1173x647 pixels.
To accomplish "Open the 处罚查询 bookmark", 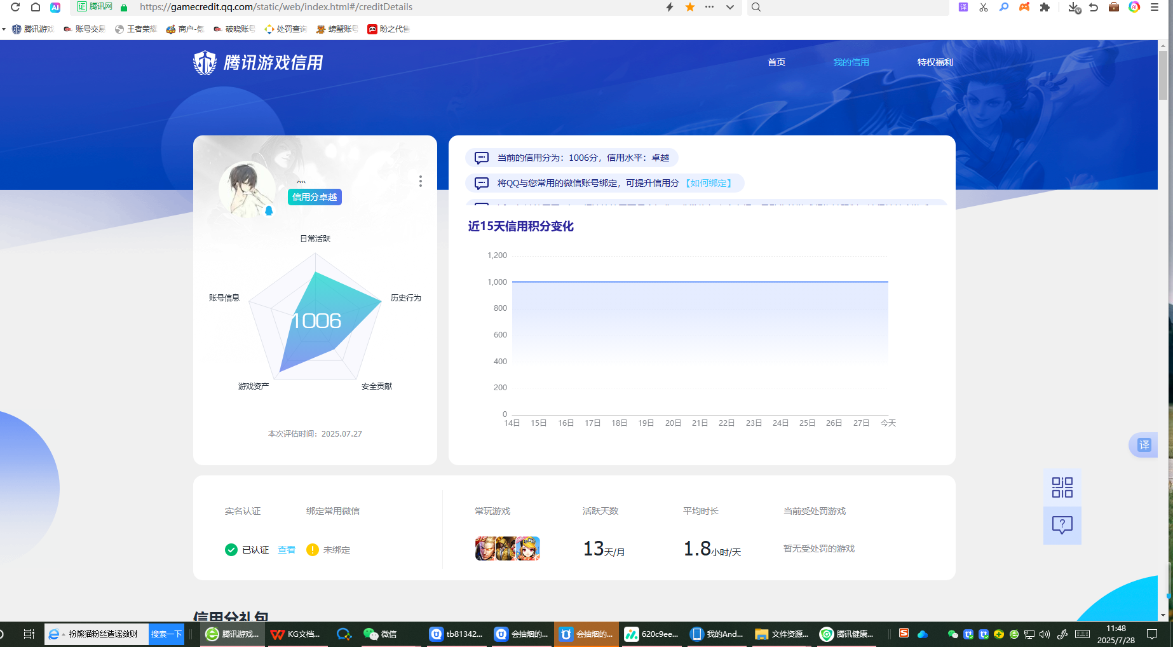I will pyautogui.click(x=285, y=29).
